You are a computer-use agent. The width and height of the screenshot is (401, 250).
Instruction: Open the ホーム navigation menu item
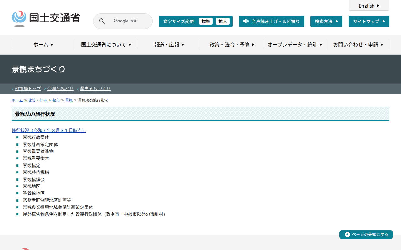tap(43, 45)
